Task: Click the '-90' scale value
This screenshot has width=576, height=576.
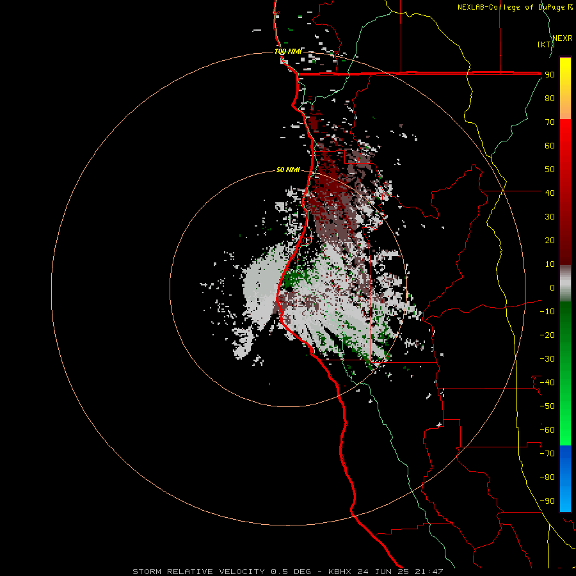Action: (x=547, y=501)
